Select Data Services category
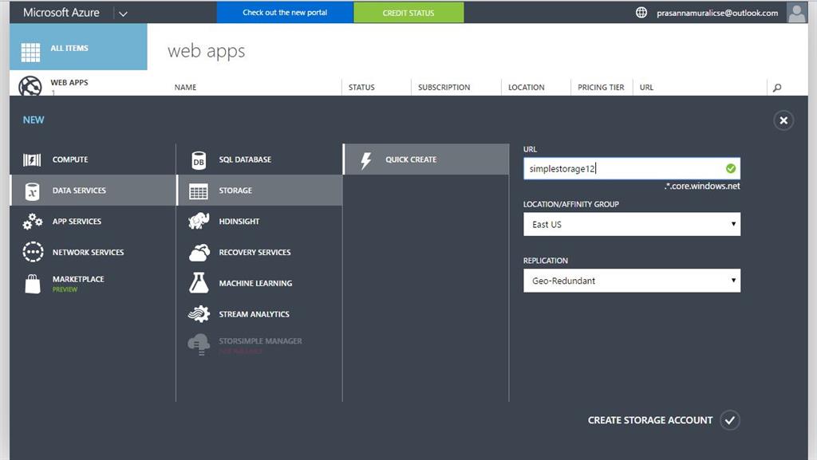The height and width of the screenshot is (460, 817). 93,191
